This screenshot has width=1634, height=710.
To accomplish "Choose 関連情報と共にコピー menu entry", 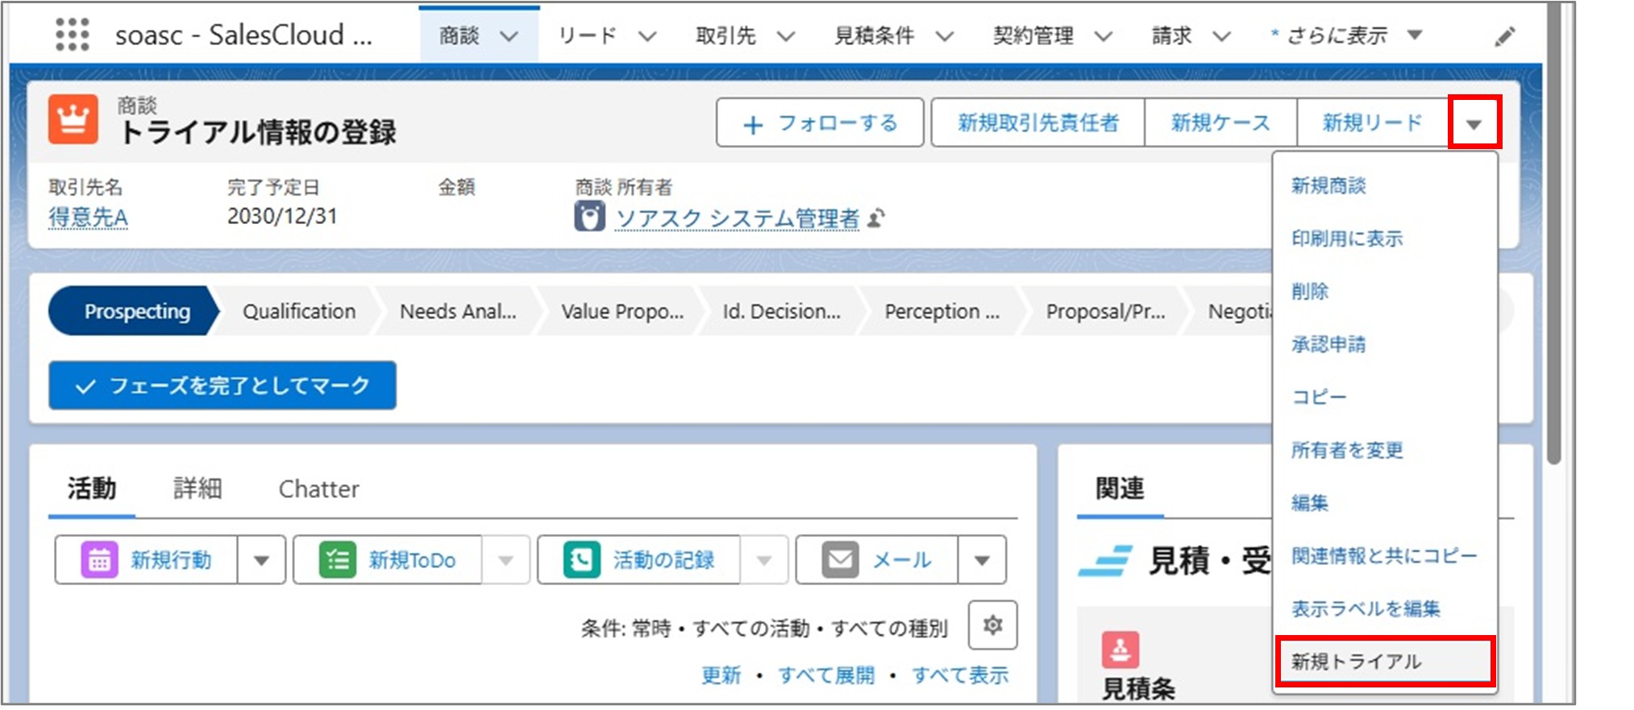I will click(x=1385, y=555).
